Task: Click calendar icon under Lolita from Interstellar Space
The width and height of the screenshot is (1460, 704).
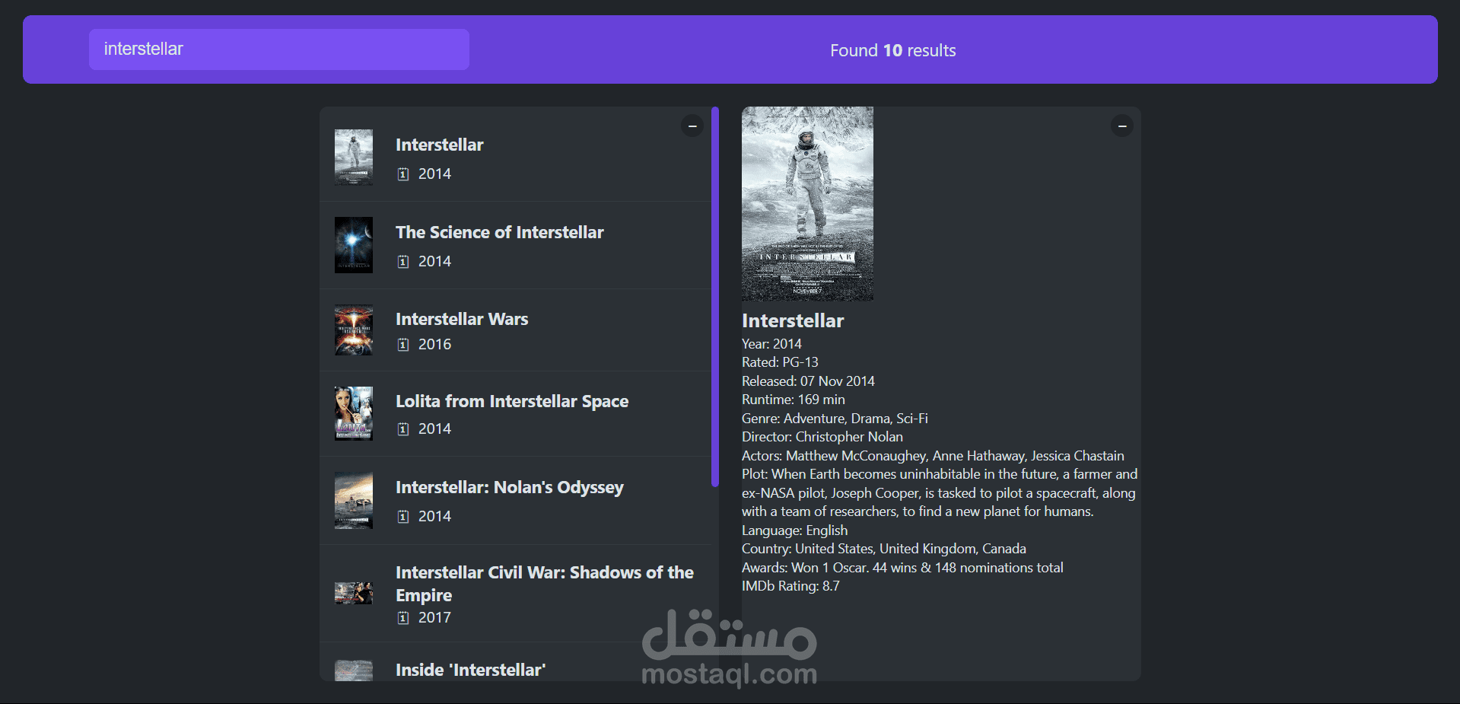Action: pyautogui.click(x=403, y=429)
